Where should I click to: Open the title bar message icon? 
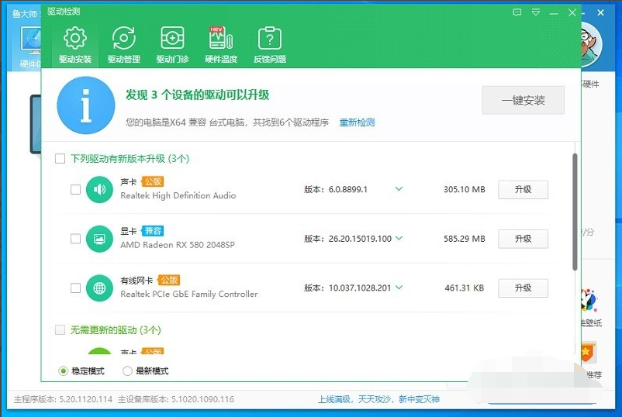tap(517, 12)
